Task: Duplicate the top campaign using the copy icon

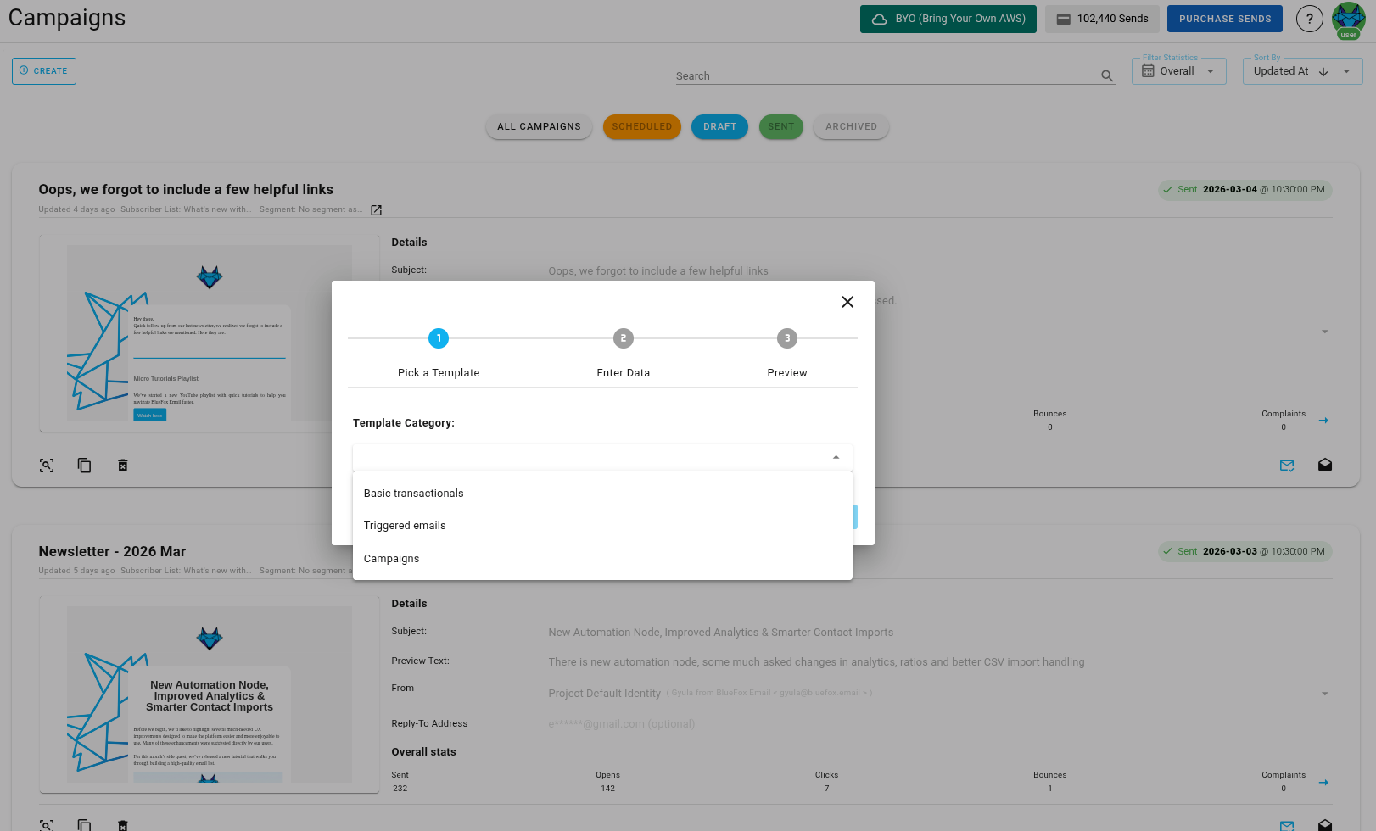Action: coord(84,465)
